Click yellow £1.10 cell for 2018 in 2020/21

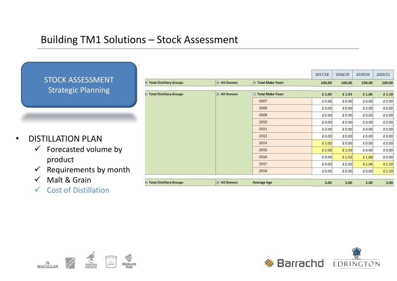coord(383,171)
